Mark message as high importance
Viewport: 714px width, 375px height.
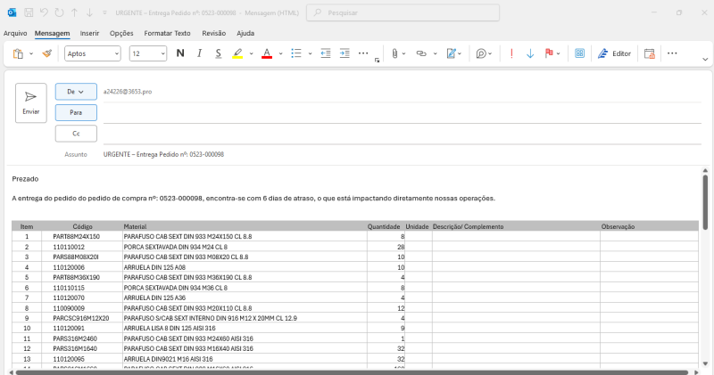(511, 53)
